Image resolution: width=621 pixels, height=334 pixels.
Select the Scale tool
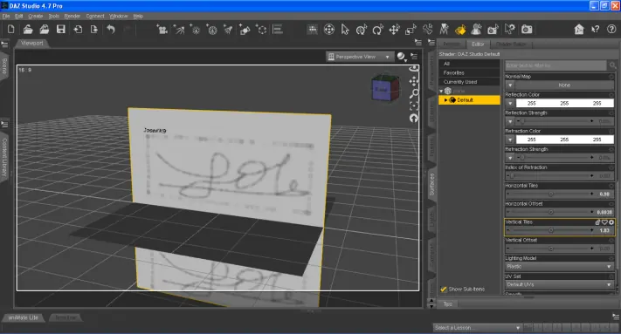411,30
